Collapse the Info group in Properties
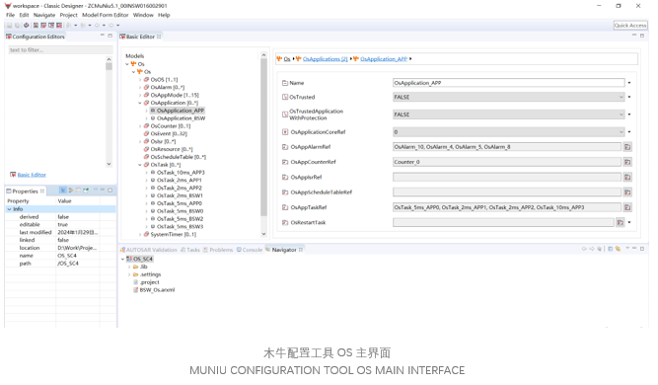 click(9, 209)
